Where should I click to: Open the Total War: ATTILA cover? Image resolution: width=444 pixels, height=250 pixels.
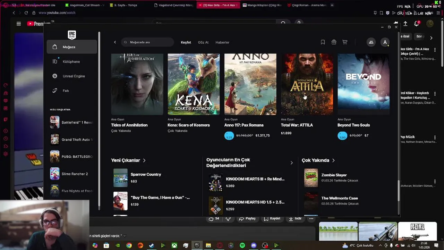(x=307, y=84)
